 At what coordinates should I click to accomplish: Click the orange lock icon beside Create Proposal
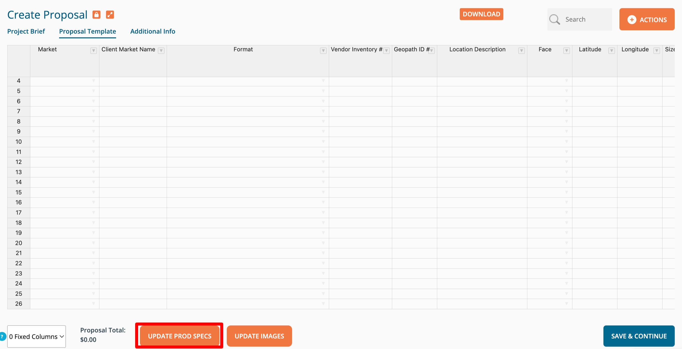click(x=96, y=14)
